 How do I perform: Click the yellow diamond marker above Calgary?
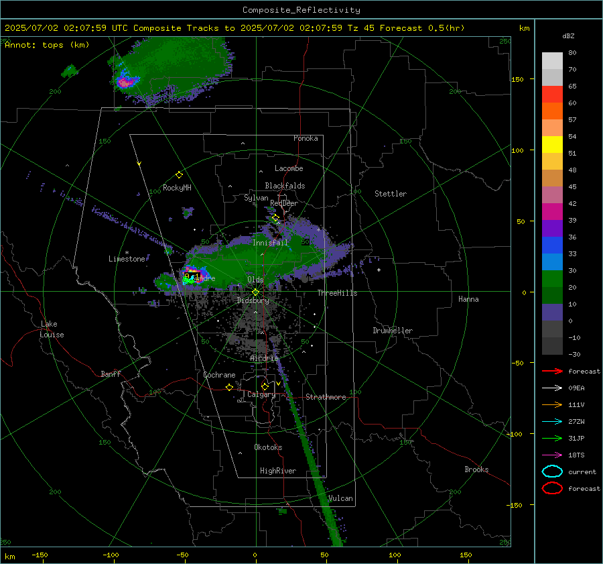265,386
